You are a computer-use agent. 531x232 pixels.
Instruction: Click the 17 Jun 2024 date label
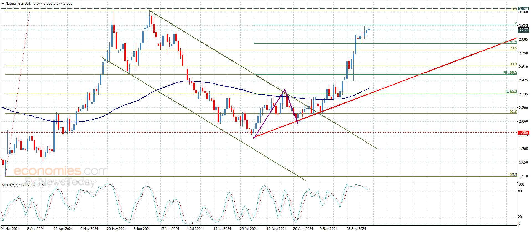[170, 228]
